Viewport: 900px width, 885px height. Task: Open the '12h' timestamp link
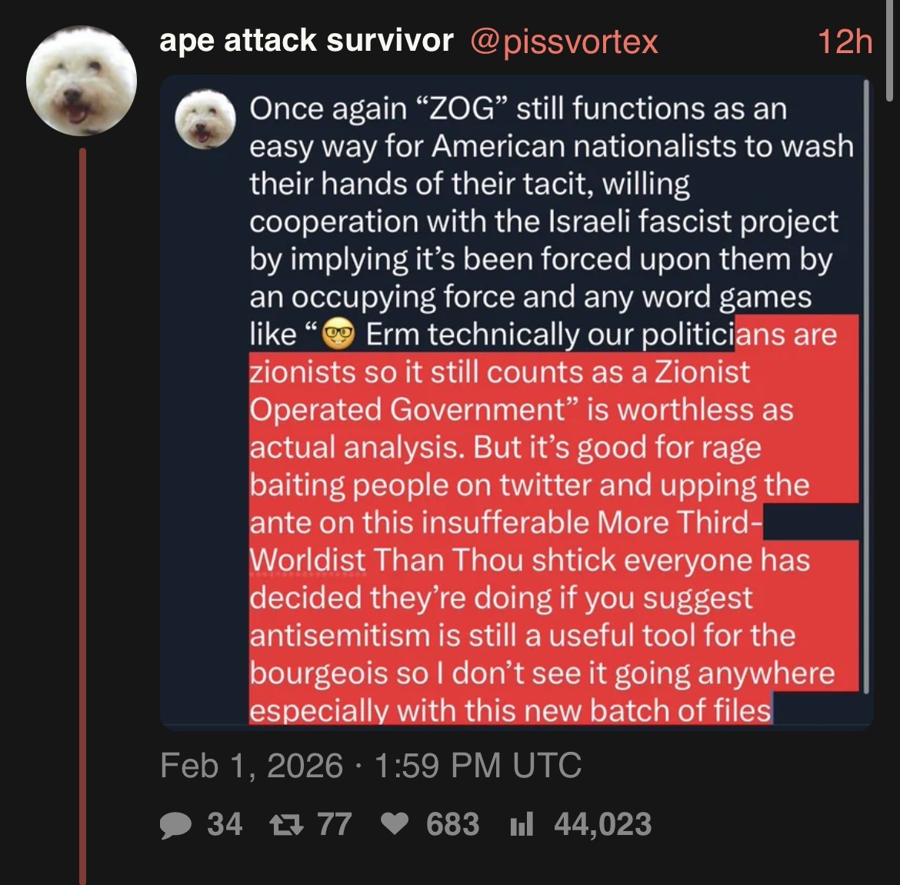[x=845, y=42]
